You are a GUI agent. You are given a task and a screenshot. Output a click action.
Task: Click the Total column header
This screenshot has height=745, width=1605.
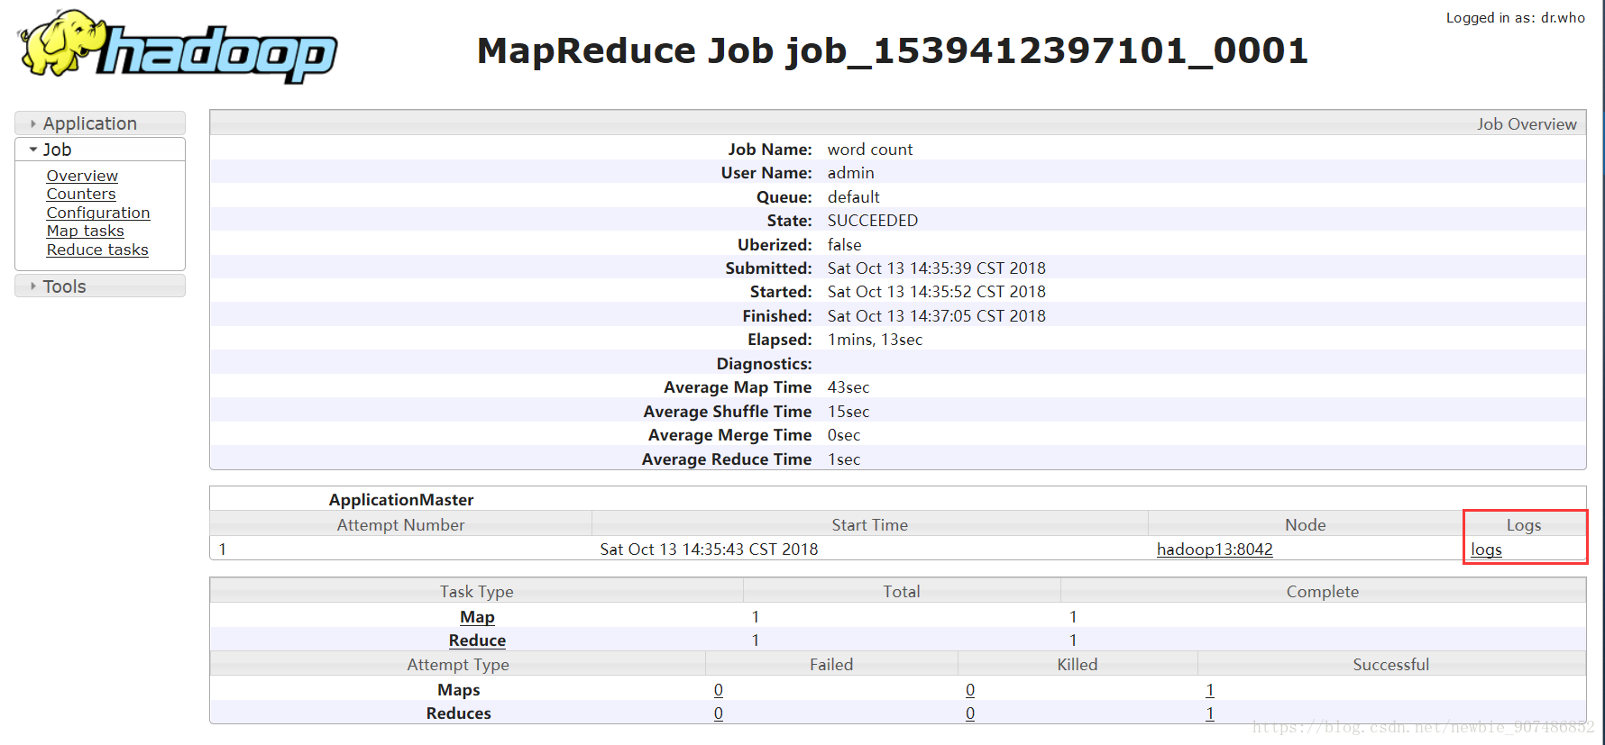click(x=902, y=591)
